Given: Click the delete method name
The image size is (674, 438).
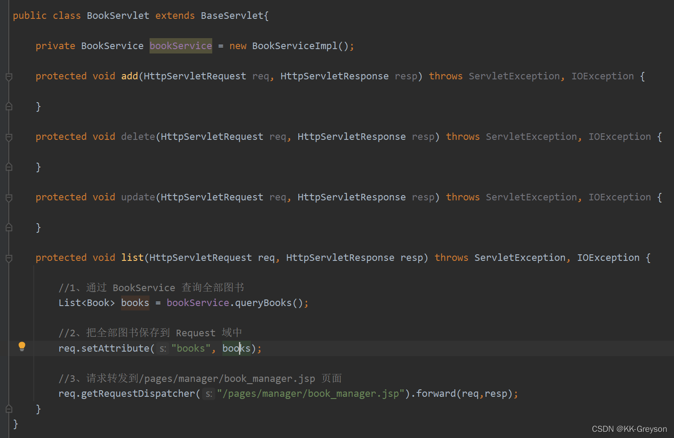Looking at the screenshot, I should pyautogui.click(x=138, y=137).
